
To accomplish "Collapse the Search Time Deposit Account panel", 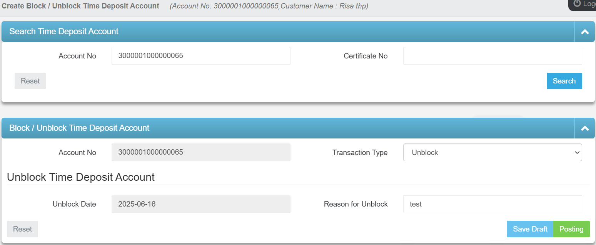I will tap(584, 31).
